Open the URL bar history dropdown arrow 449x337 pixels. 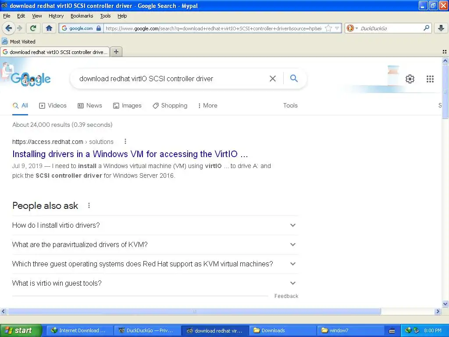[x=337, y=28]
